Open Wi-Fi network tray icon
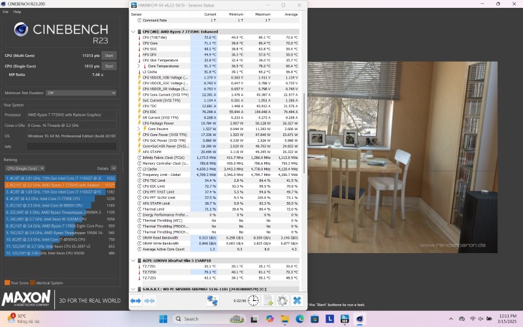Viewport: 523px width, 327px height. (x=472, y=319)
